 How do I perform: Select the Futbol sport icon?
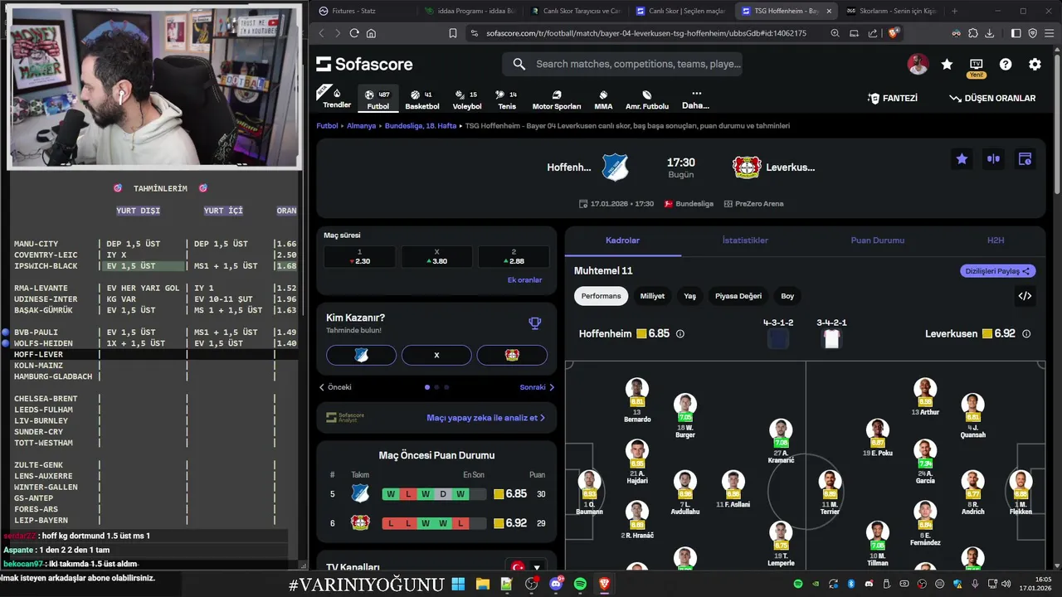coord(378,99)
